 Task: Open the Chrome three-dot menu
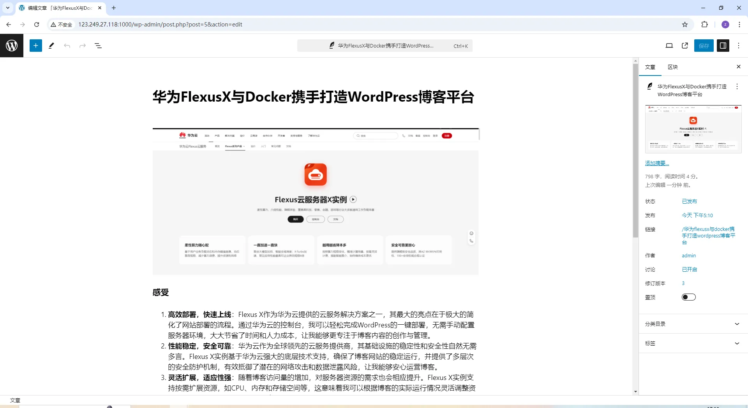pyautogui.click(x=739, y=25)
